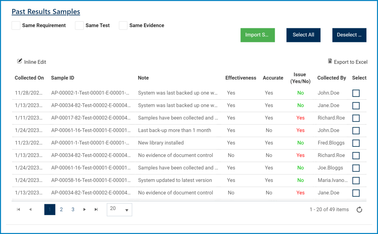The image size is (378, 234).
Task: Go to the previous page arrow
Action: click(30, 209)
